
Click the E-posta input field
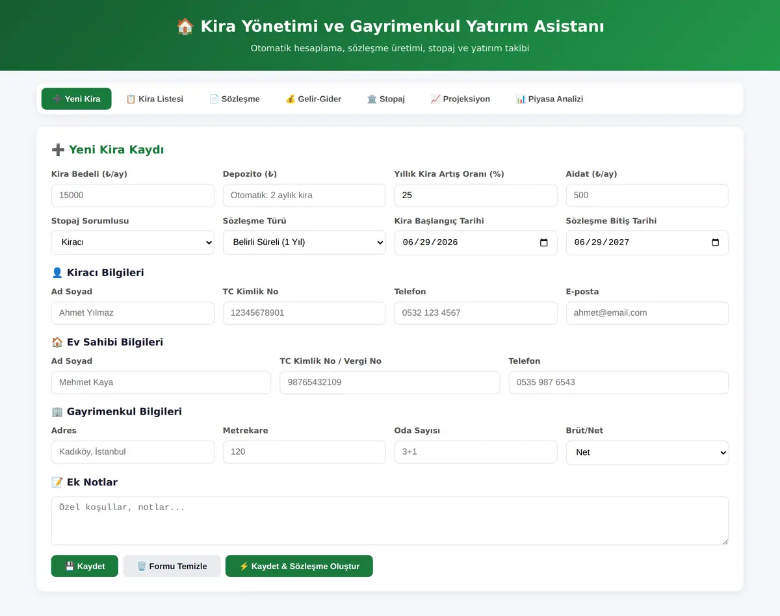[647, 313]
